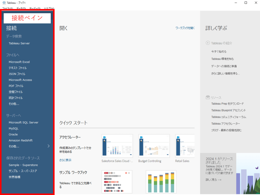
Task: Pick PDF ファイル connector
Action: tap(16, 86)
